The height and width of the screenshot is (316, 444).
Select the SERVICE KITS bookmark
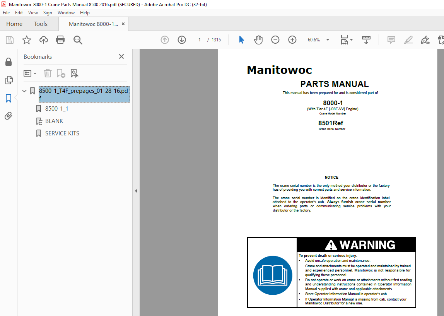[x=62, y=133]
